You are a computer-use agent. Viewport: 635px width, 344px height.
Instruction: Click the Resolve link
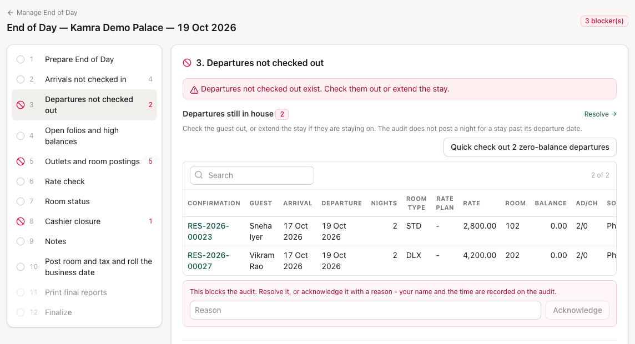(x=600, y=114)
